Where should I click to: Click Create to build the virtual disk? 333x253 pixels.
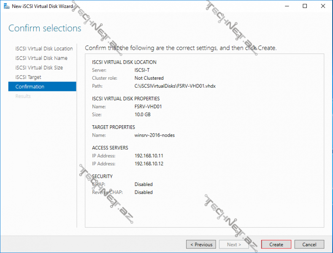[276, 245]
